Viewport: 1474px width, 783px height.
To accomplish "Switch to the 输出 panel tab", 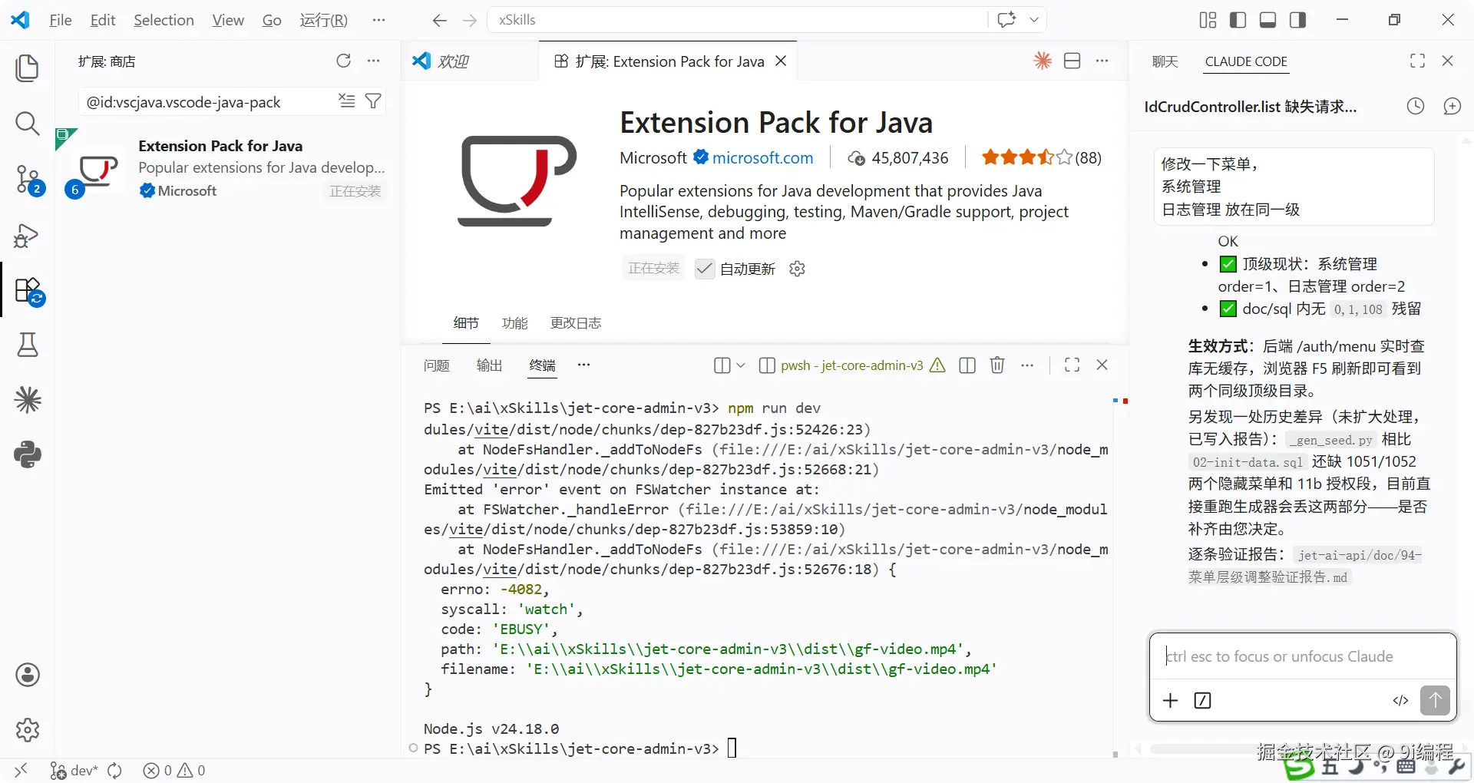I will click(x=489, y=365).
